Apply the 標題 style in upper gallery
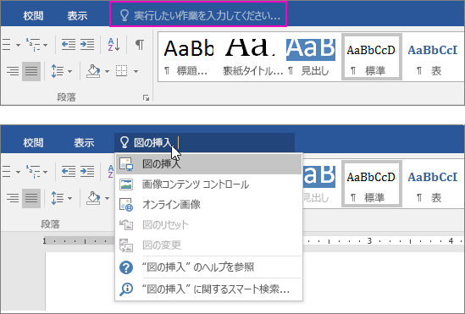Viewport: 465px width, 314px height. pyautogui.click(x=189, y=57)
